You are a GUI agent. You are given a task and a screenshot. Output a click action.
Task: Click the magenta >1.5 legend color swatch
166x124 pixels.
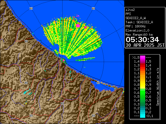tap(142, 58)
